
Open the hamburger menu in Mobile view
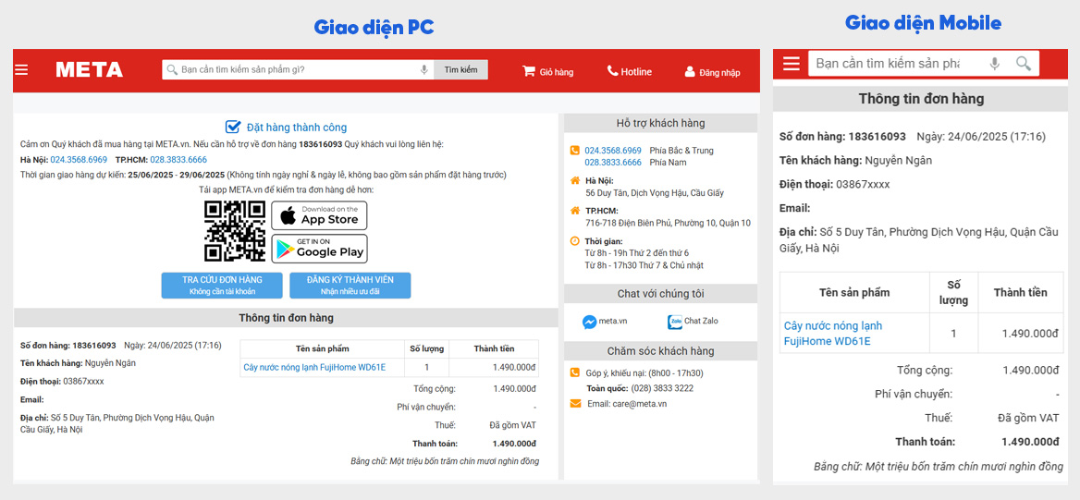792,64
